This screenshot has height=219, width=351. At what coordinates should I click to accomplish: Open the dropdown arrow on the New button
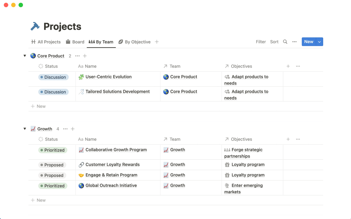tap(319, 41)
